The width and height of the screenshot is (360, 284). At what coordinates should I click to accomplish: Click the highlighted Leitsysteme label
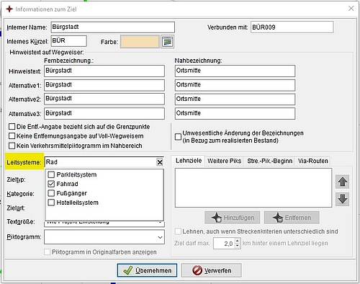click(24, 162)
